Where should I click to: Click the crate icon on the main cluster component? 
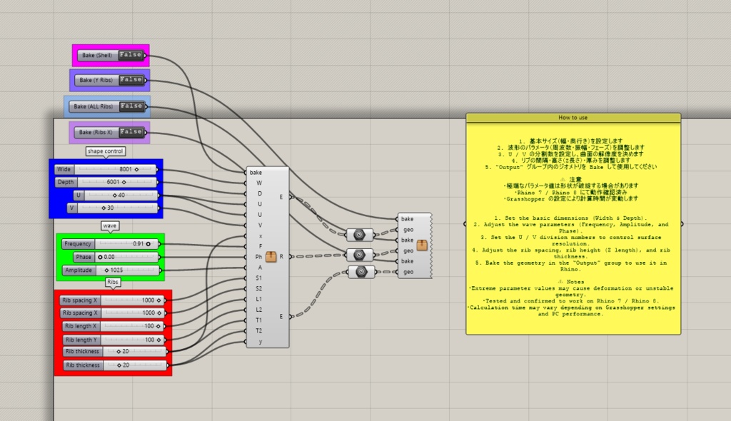pyautogui.click(x=271, y=257)
